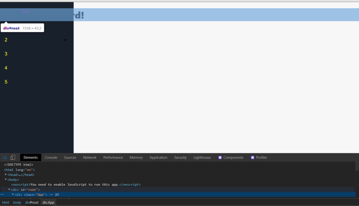The image size is (359, 206).
Task: Open the Console tab
Action: tap(51, 158)
